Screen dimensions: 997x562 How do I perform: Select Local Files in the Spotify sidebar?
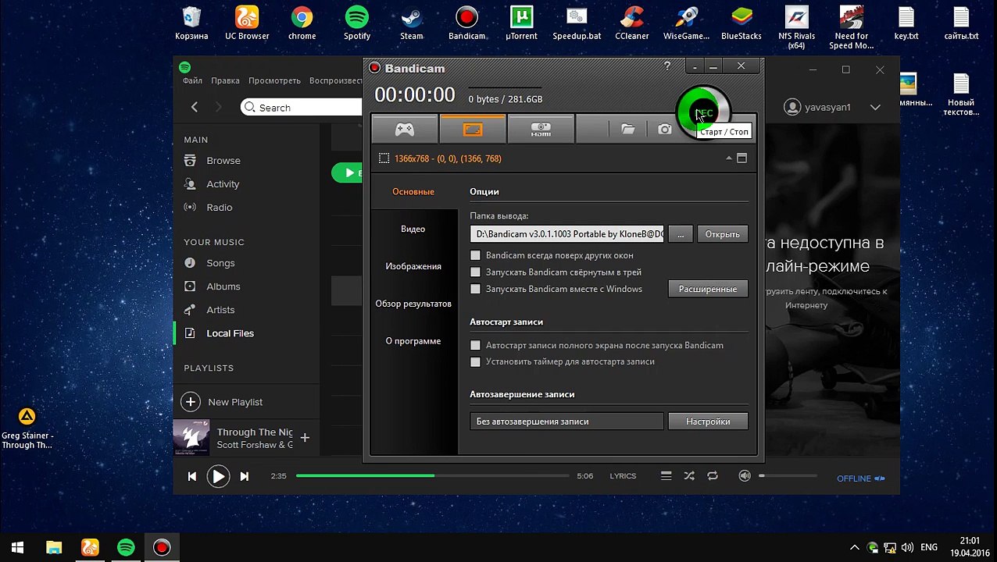pyautogui.click(x=230, y=333)
